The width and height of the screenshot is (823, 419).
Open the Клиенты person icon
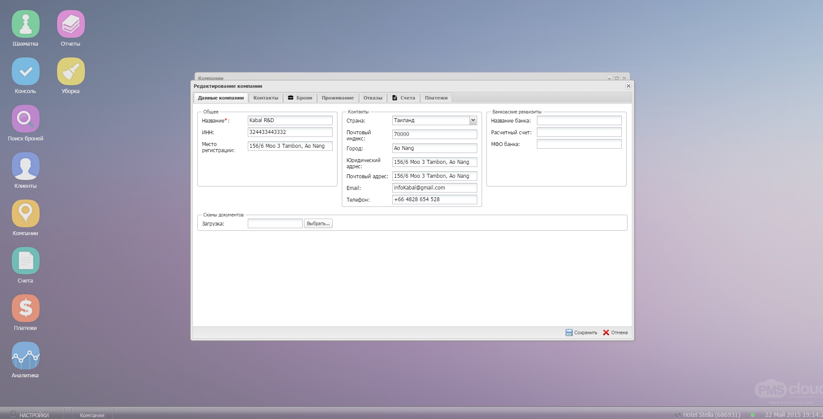tap(26, 166)
